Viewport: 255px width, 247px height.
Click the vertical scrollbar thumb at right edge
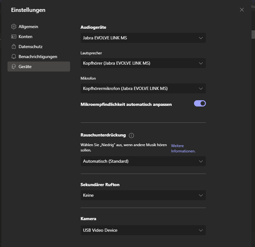tap(253, 34)
